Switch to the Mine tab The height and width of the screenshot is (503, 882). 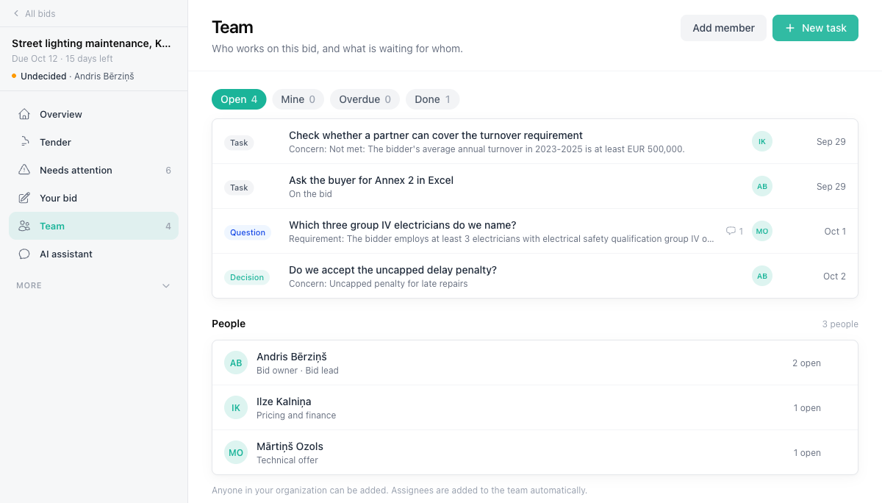coord(298,99)
